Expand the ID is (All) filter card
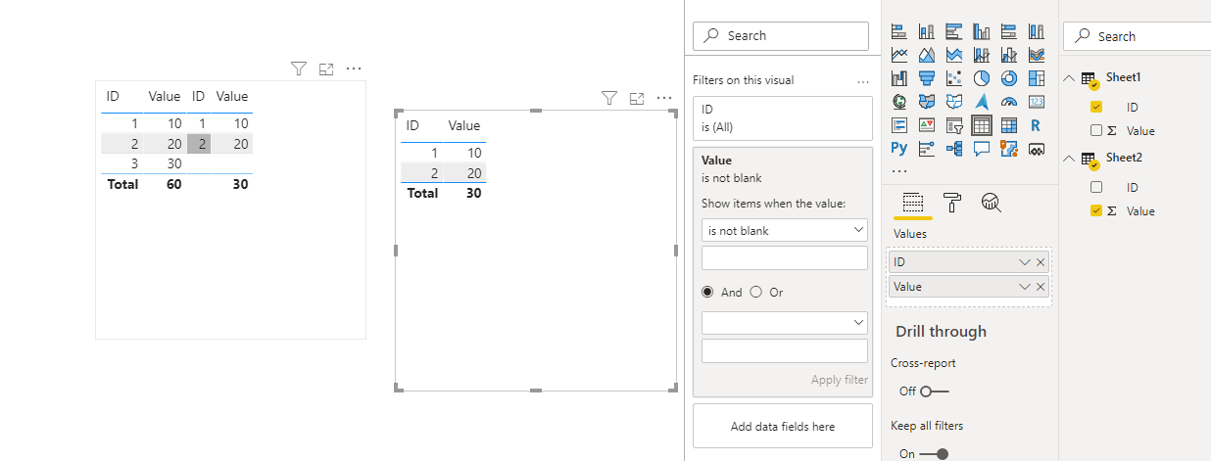 783,118
